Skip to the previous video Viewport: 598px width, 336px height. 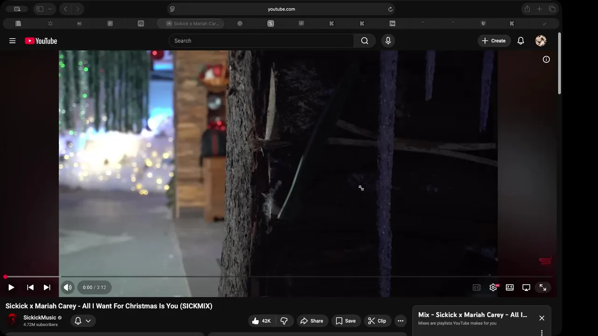(x=30, y=287)
